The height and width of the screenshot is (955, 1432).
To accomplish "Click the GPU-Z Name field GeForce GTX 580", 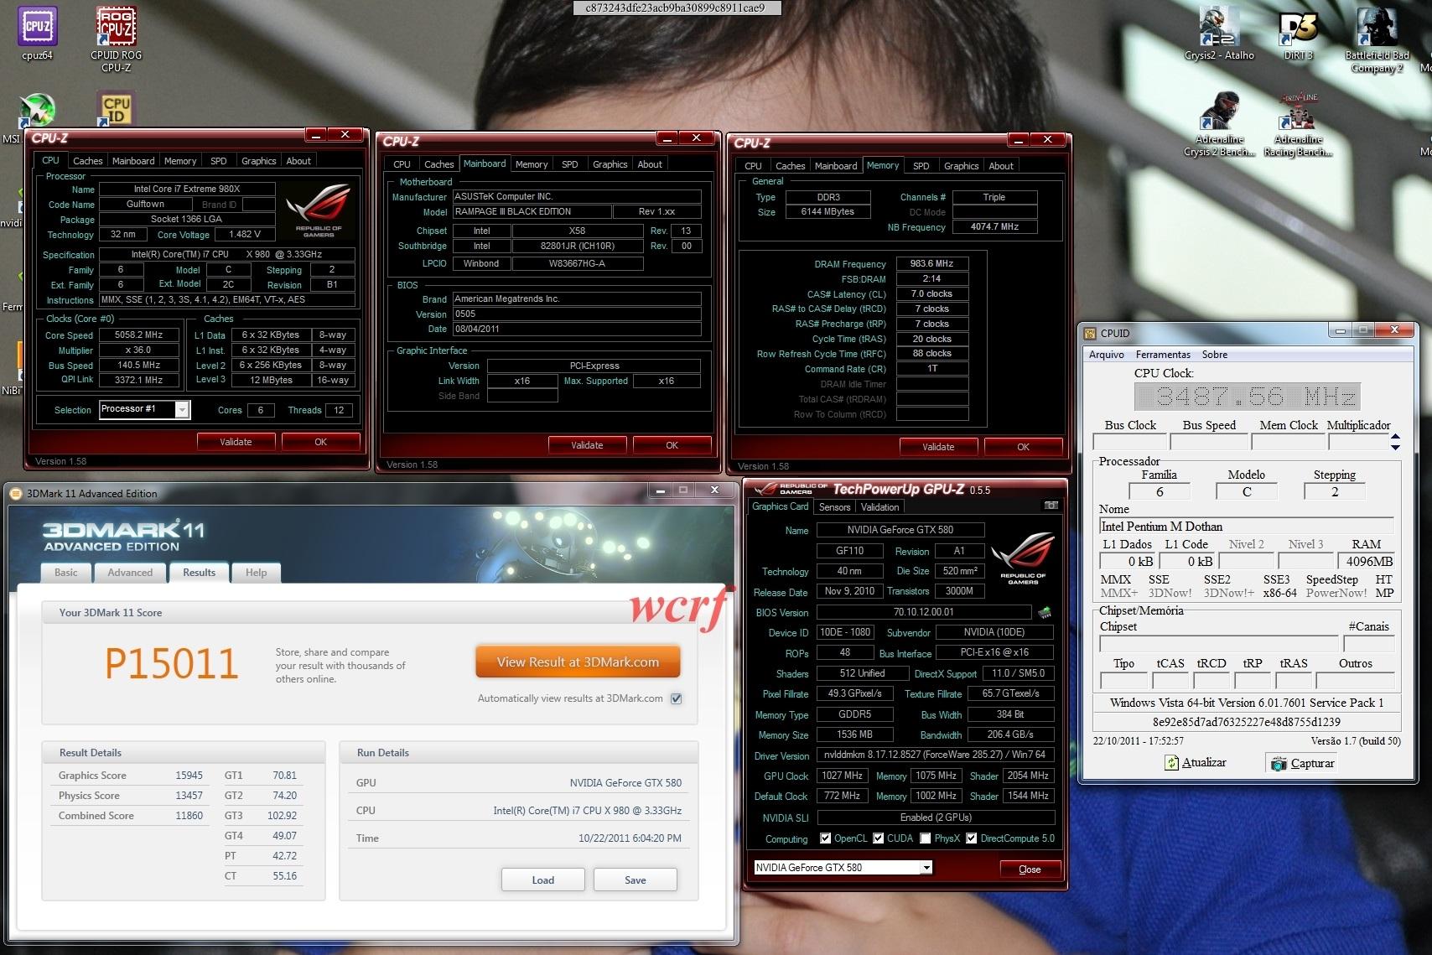I will (x=900, y=530).
